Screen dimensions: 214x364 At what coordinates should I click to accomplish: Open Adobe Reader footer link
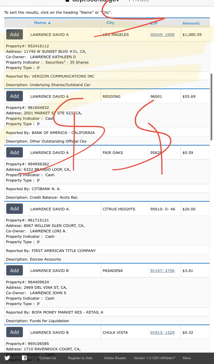tap(115, 358)
